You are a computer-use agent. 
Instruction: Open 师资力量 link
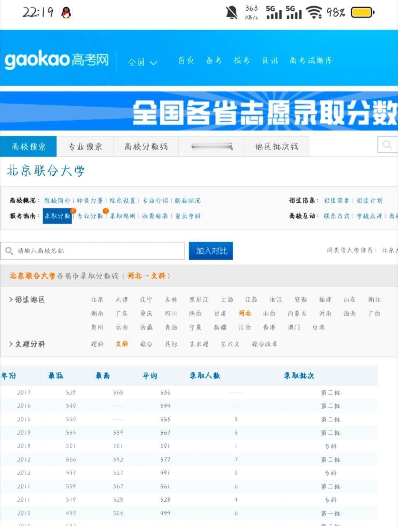[90, 201]
